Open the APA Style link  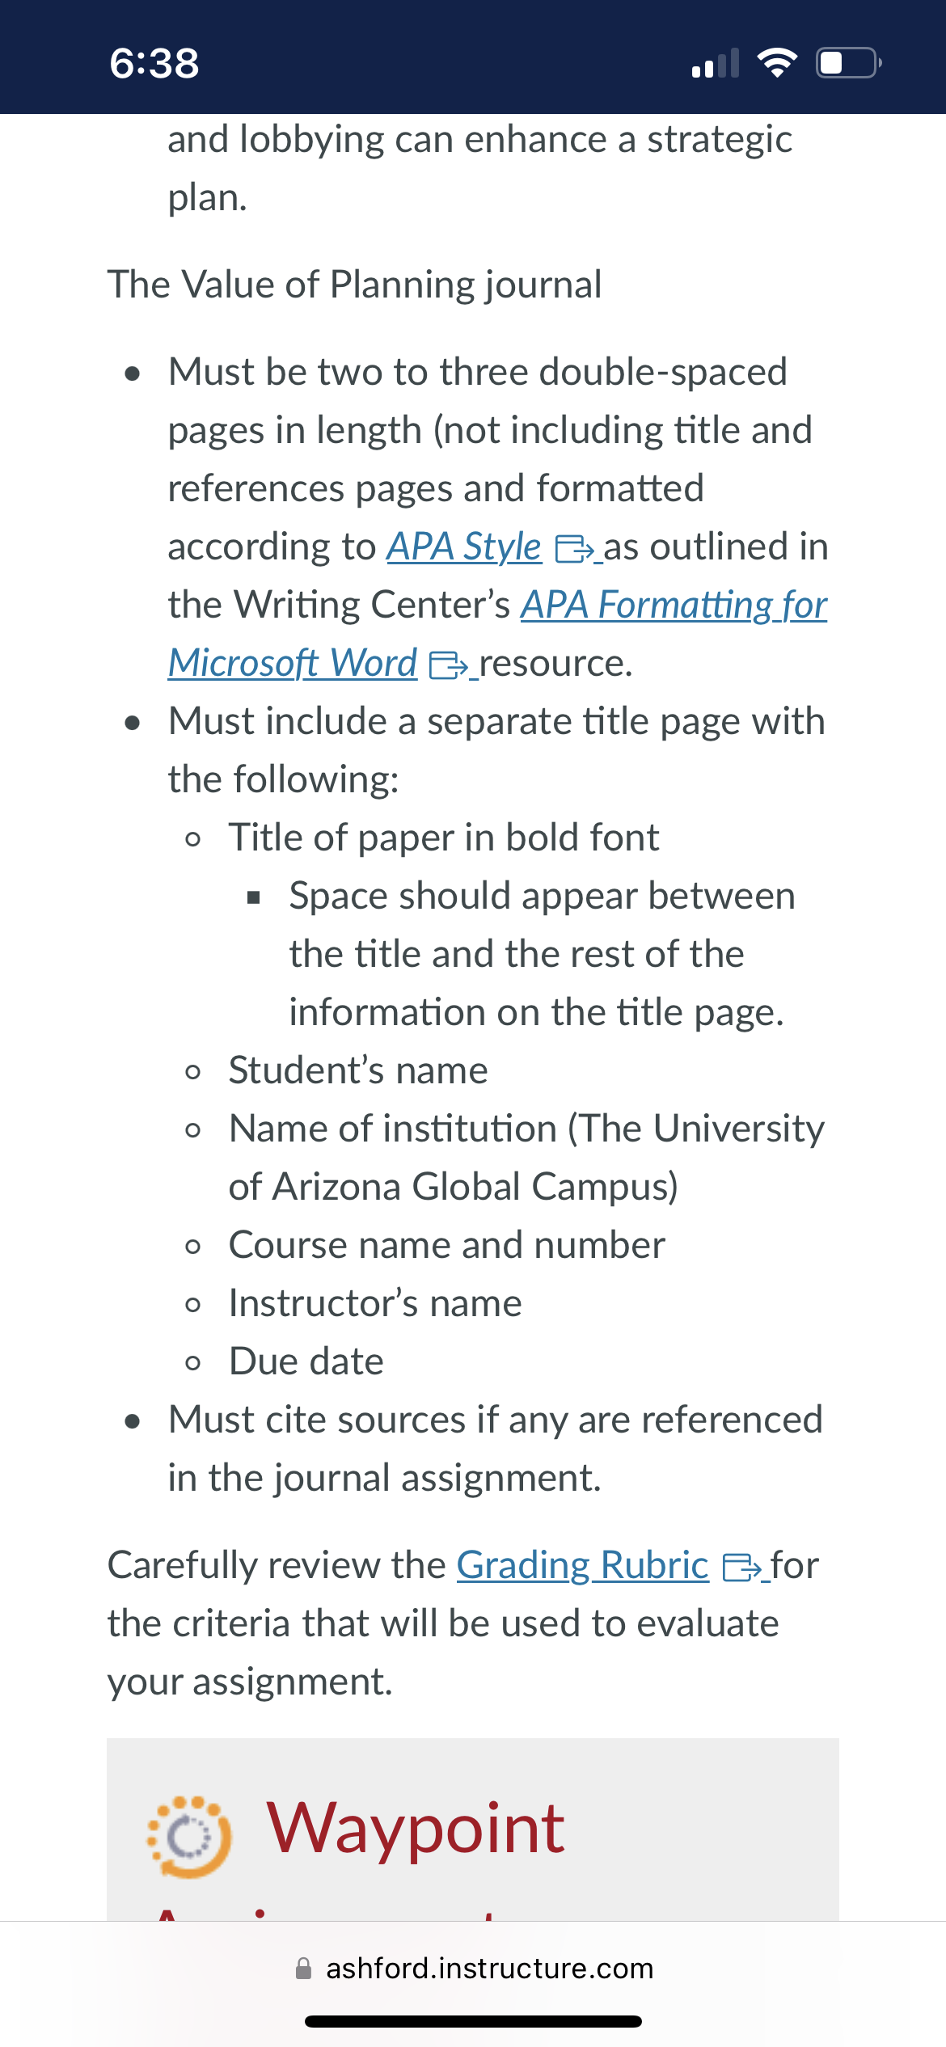tap(463, 547)
